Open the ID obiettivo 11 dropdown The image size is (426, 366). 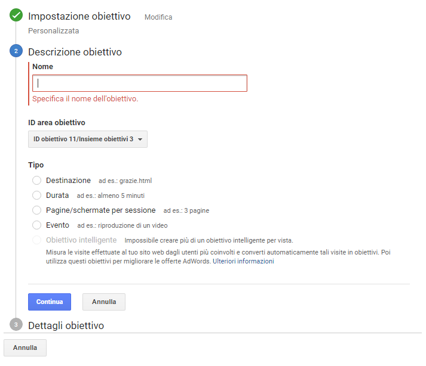(x=88, y=139)
